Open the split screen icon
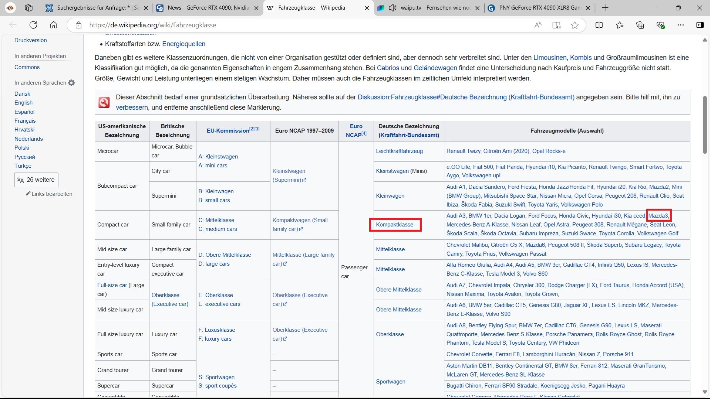 (x=599, y=25)
